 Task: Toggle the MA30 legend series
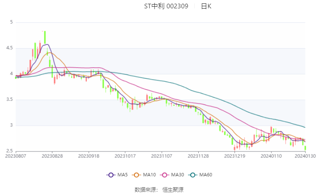click(172, 175)
